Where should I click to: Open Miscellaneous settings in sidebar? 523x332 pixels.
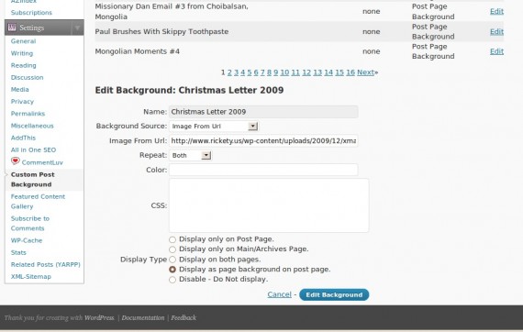(32, 126)
